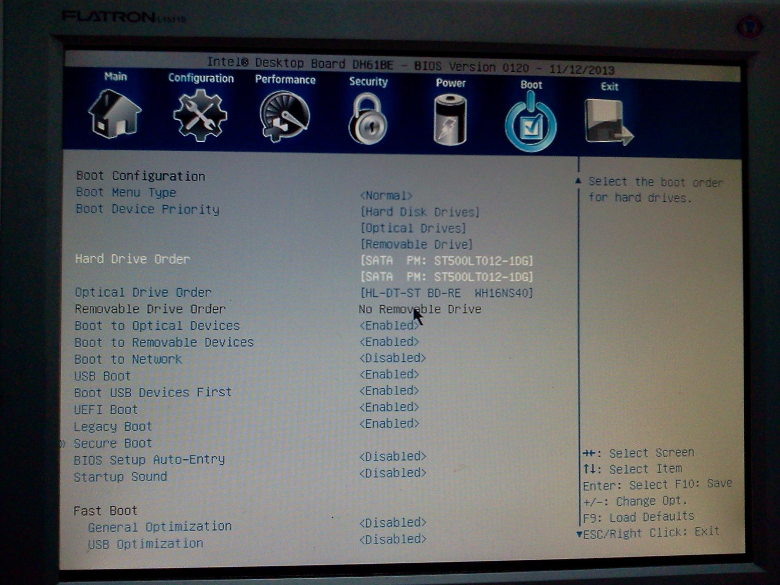Select the UEFI Boot label
This screenshot has width=780, height=585.
106,410
